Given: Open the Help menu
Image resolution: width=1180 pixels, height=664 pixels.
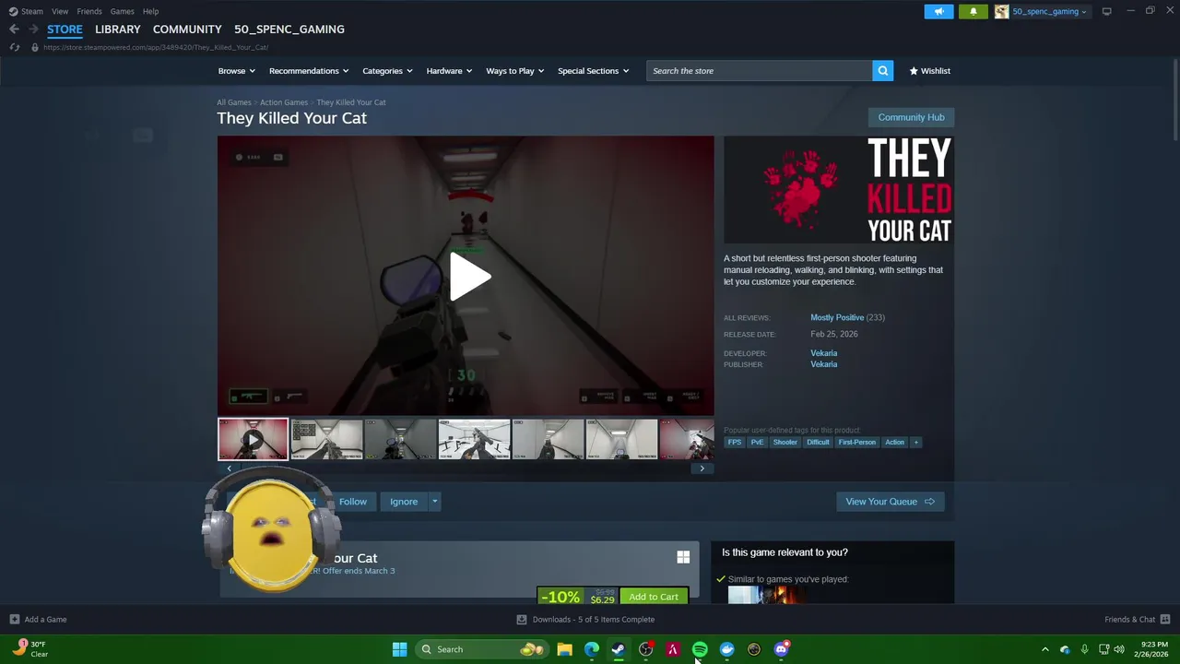Looking at the screenshot, I should click(150, 11).
